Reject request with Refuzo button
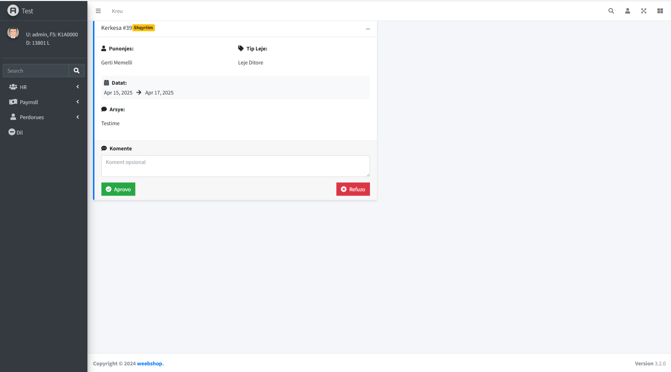 point(353,189)
